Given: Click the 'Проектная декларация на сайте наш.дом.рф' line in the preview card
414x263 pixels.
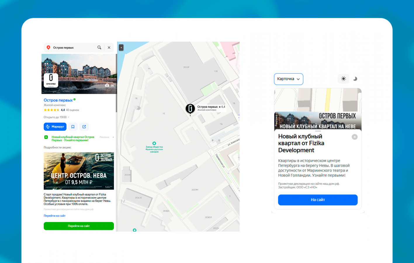Looking at the screenshot, I should point(309,184).
